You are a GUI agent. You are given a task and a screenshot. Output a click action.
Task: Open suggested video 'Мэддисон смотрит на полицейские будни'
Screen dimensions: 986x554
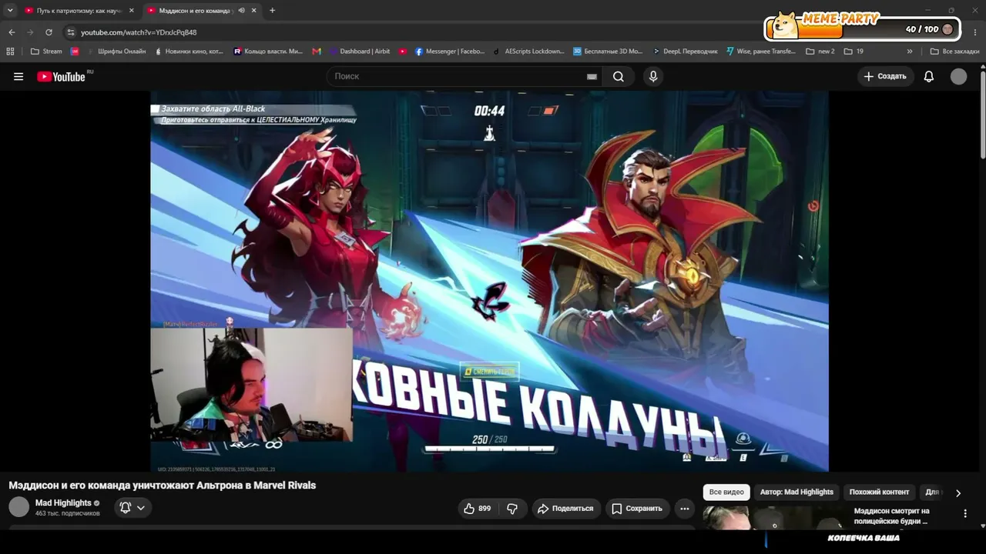coord(892,516)
